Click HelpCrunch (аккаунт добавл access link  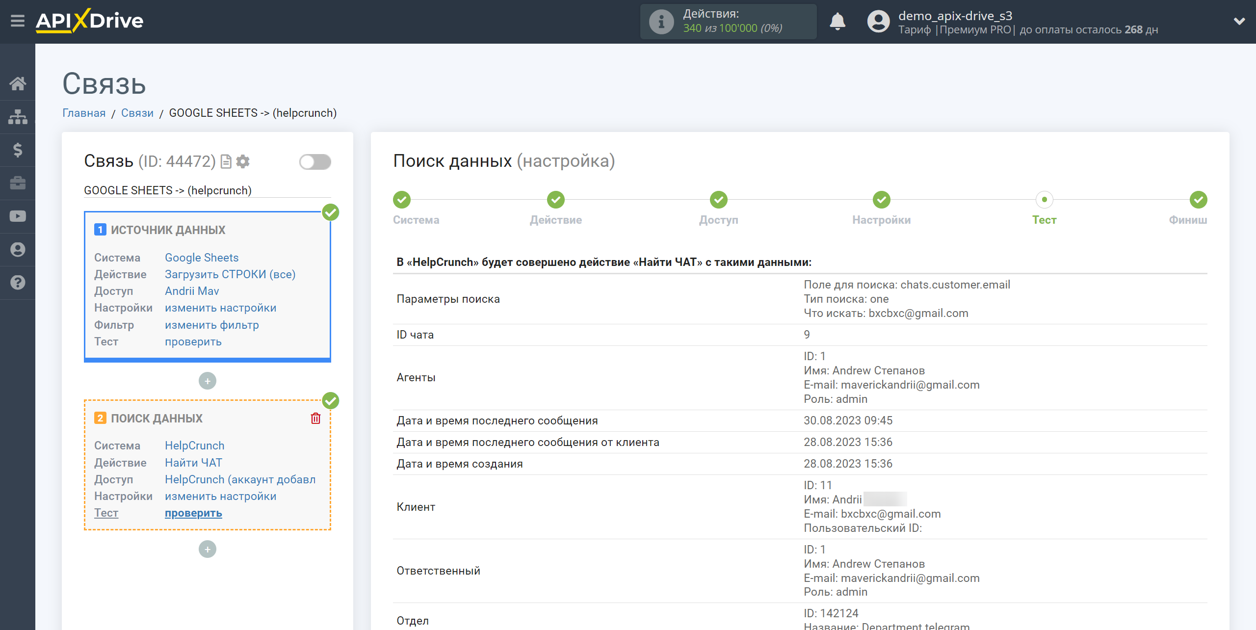[240, 479]
